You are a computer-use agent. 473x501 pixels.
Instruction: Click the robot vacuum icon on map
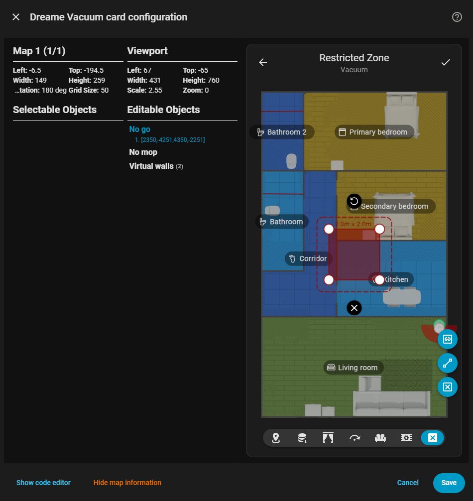point(439,327)
